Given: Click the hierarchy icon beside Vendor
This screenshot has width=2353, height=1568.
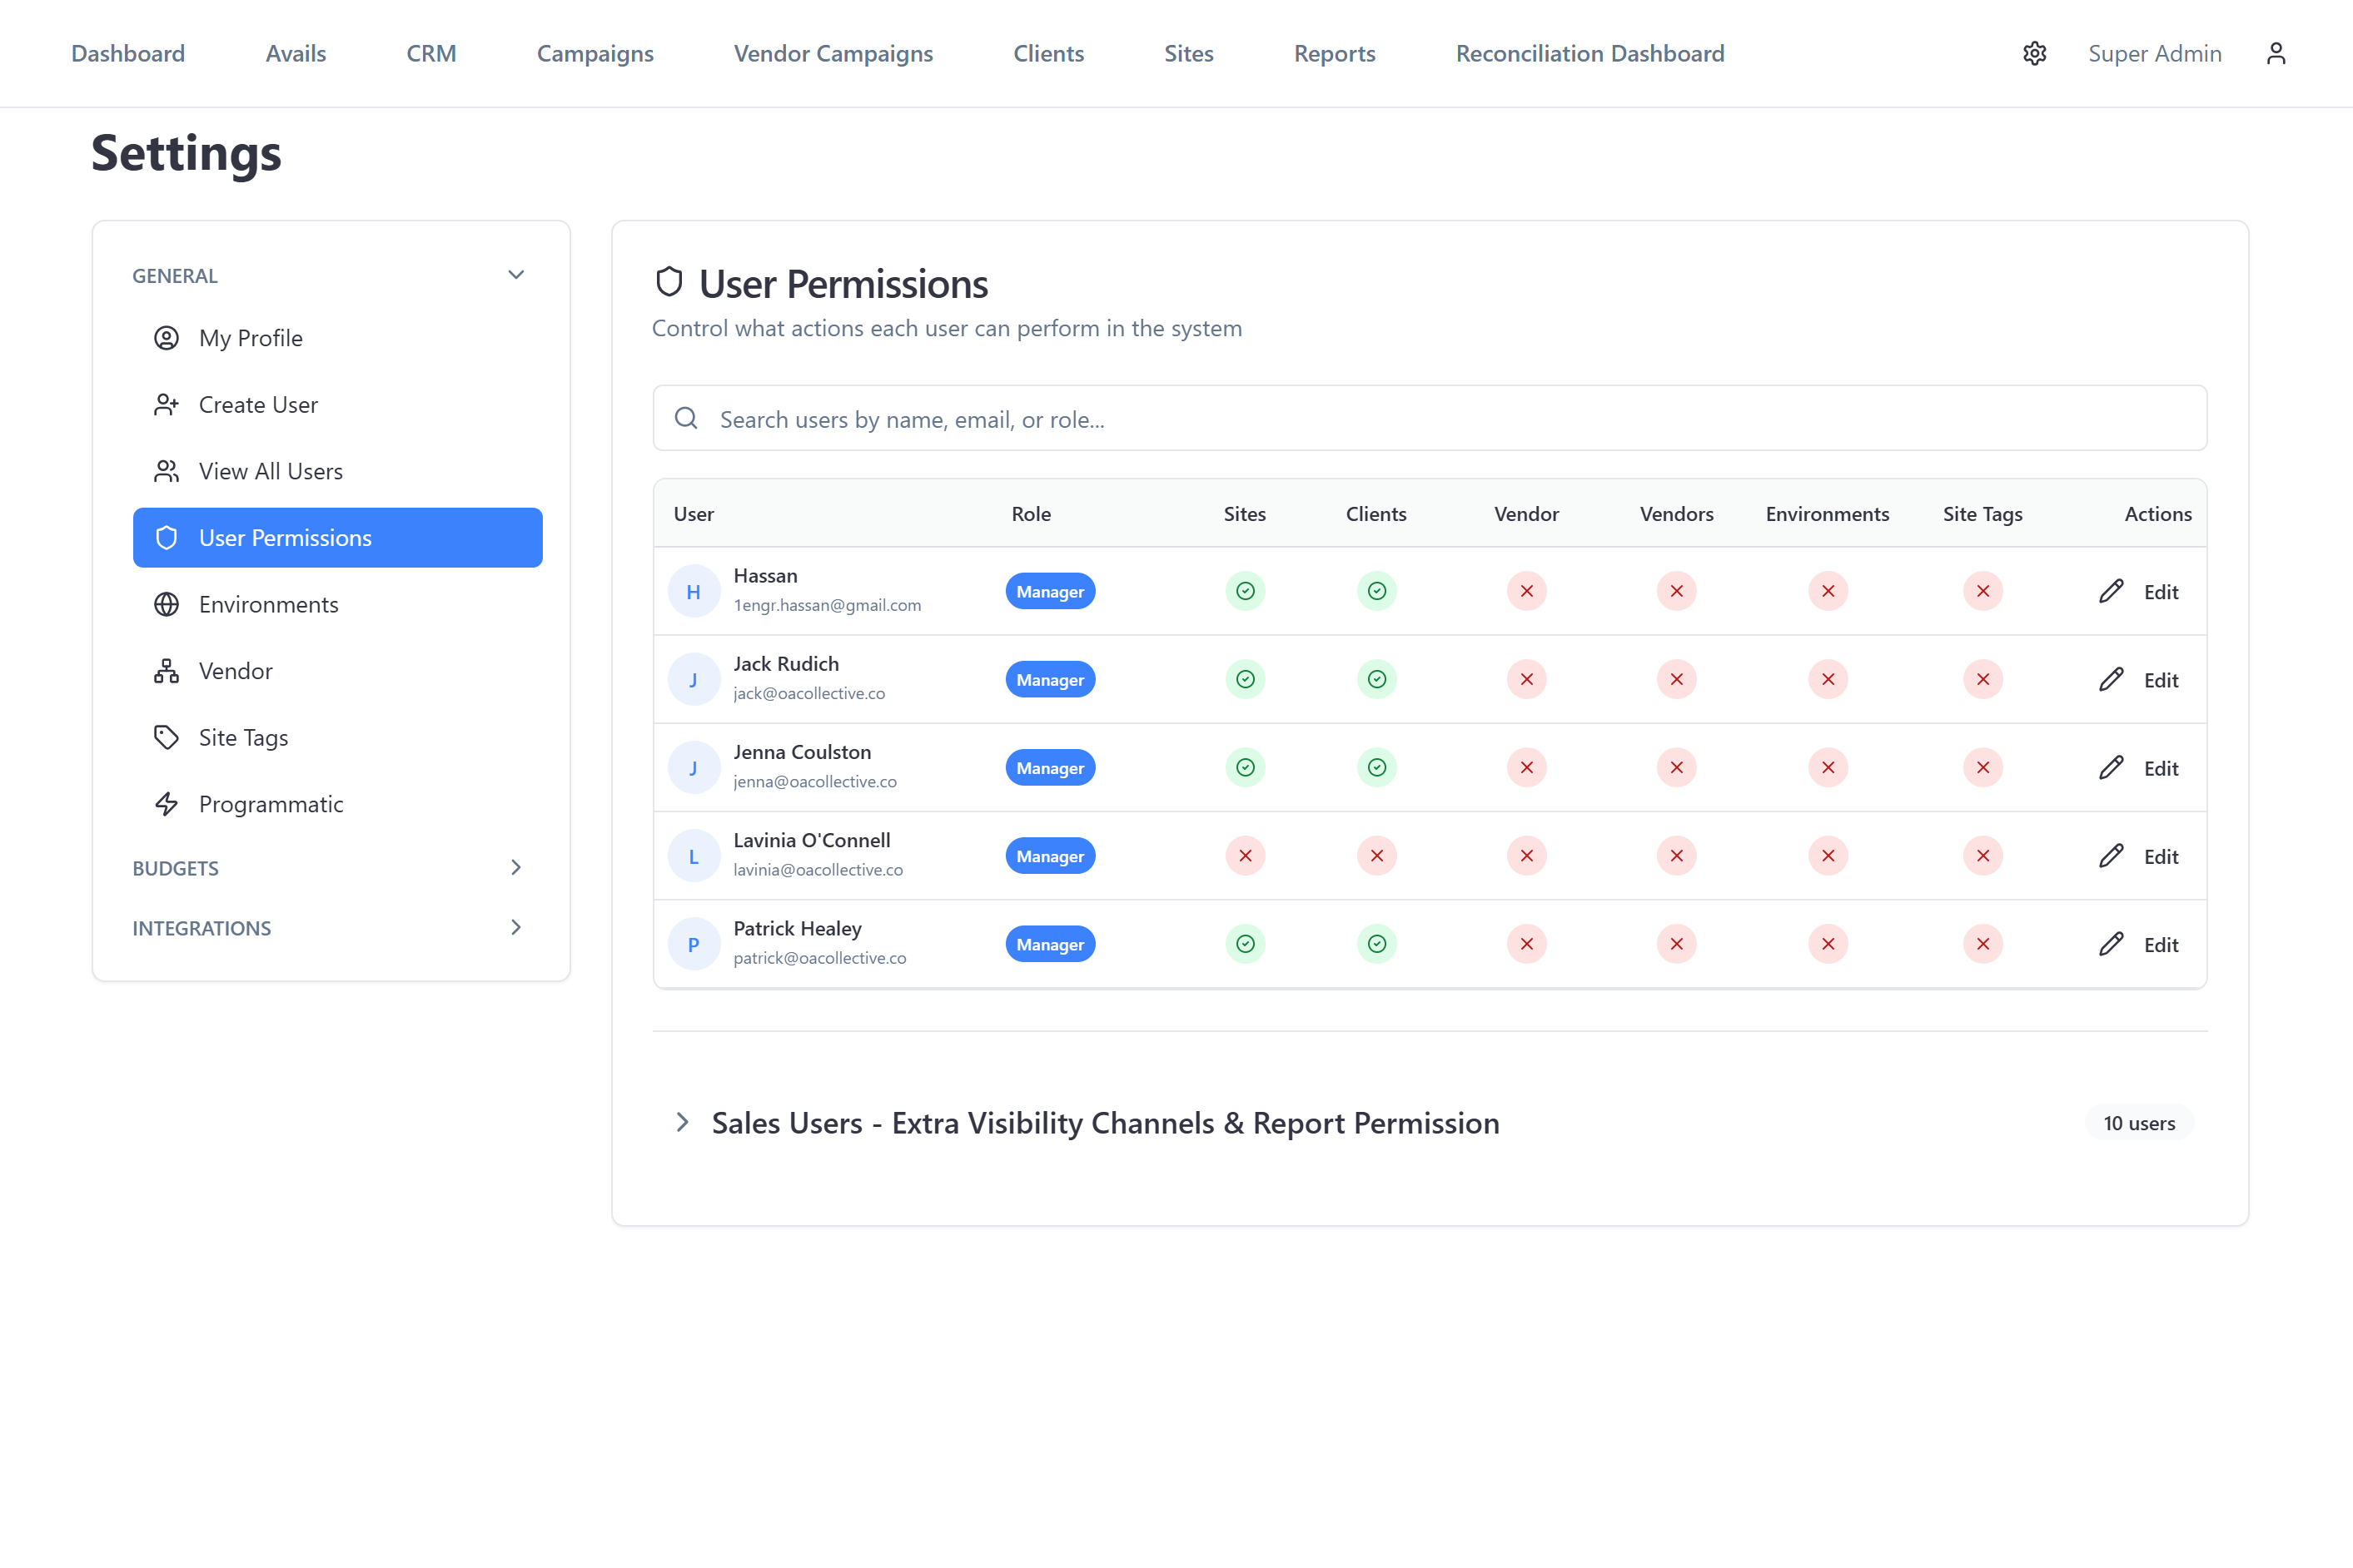Looking at the screenshot, I should [x=166, y=671].
